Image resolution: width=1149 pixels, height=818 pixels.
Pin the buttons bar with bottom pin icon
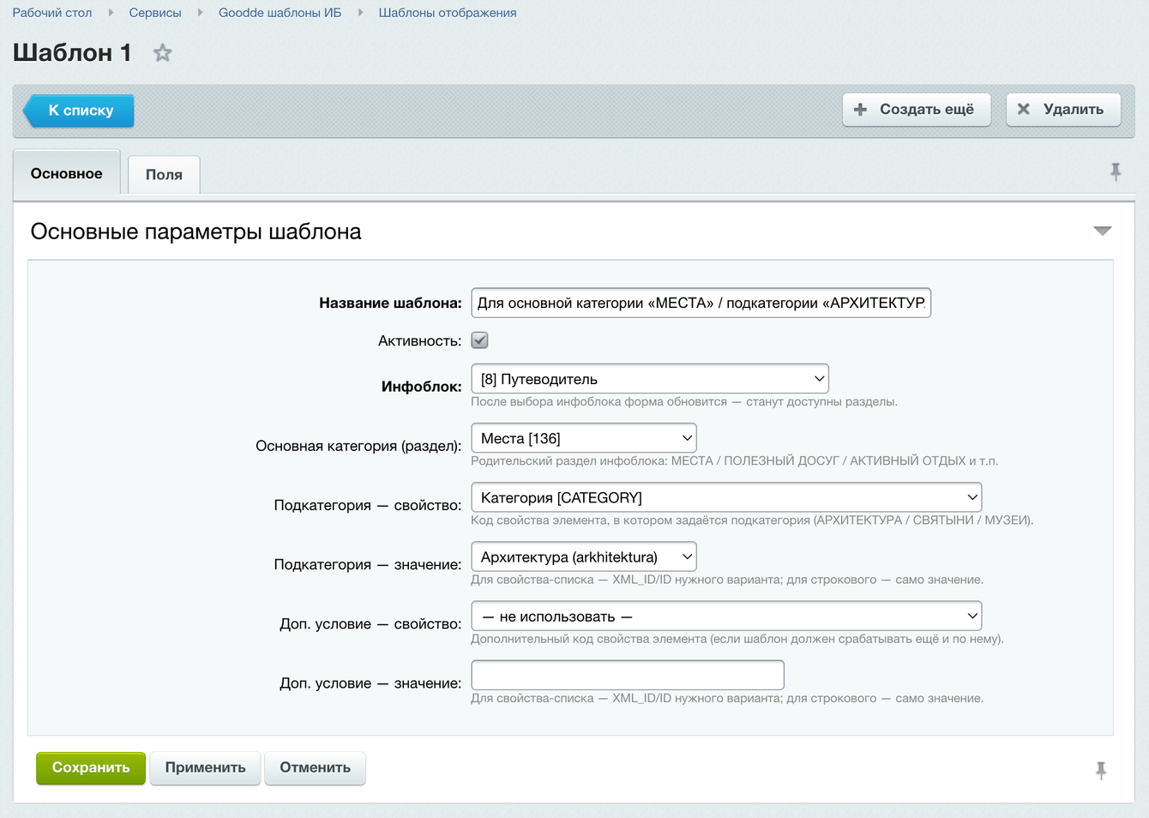(x=1101, y=770)
